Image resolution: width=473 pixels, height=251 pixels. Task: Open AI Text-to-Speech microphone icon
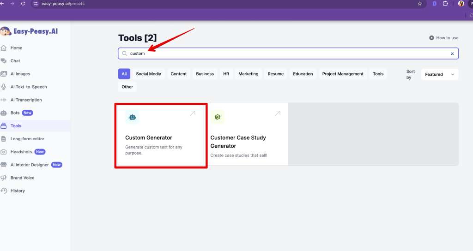[x=4, y=87]
